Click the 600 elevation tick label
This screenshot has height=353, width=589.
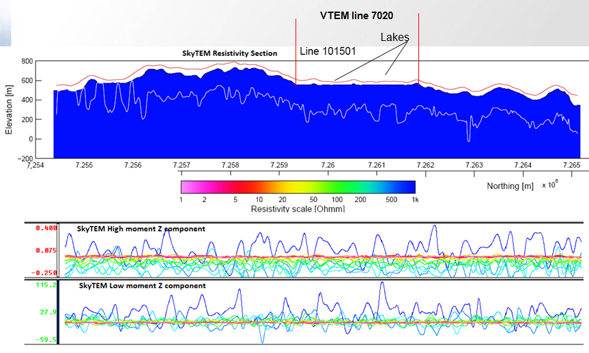pos(27,81)
